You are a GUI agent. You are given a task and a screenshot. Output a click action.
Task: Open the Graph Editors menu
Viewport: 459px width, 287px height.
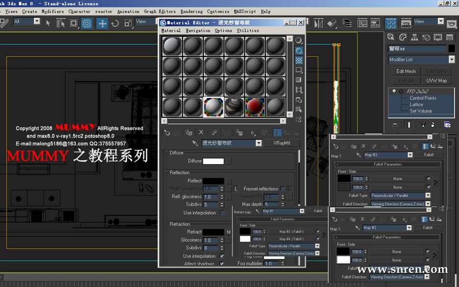[160, 11]
